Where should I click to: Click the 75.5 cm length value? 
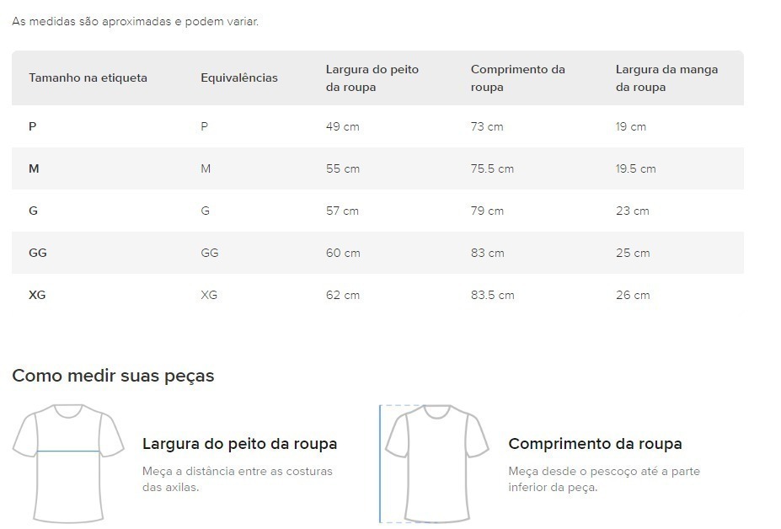(x=492, y=168)
